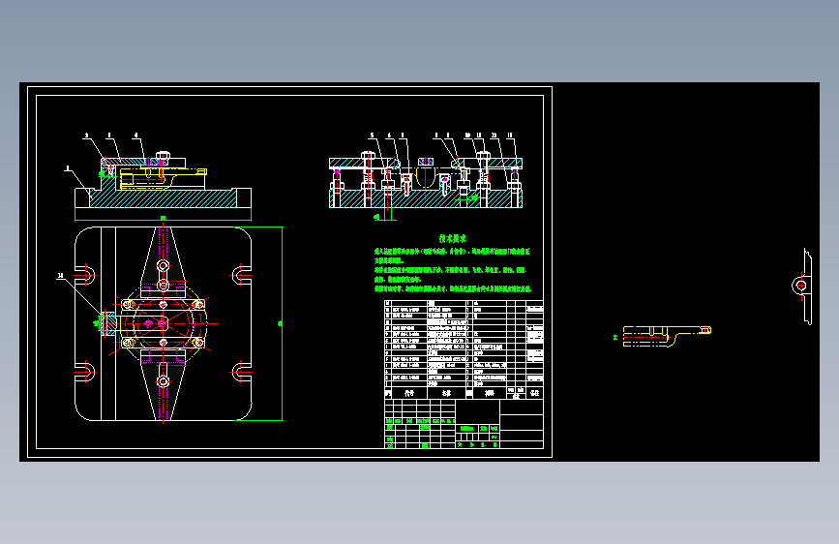Select the horizontal green dimension under left section view
This screenshot has height=544, width=839.
point(163,219)
